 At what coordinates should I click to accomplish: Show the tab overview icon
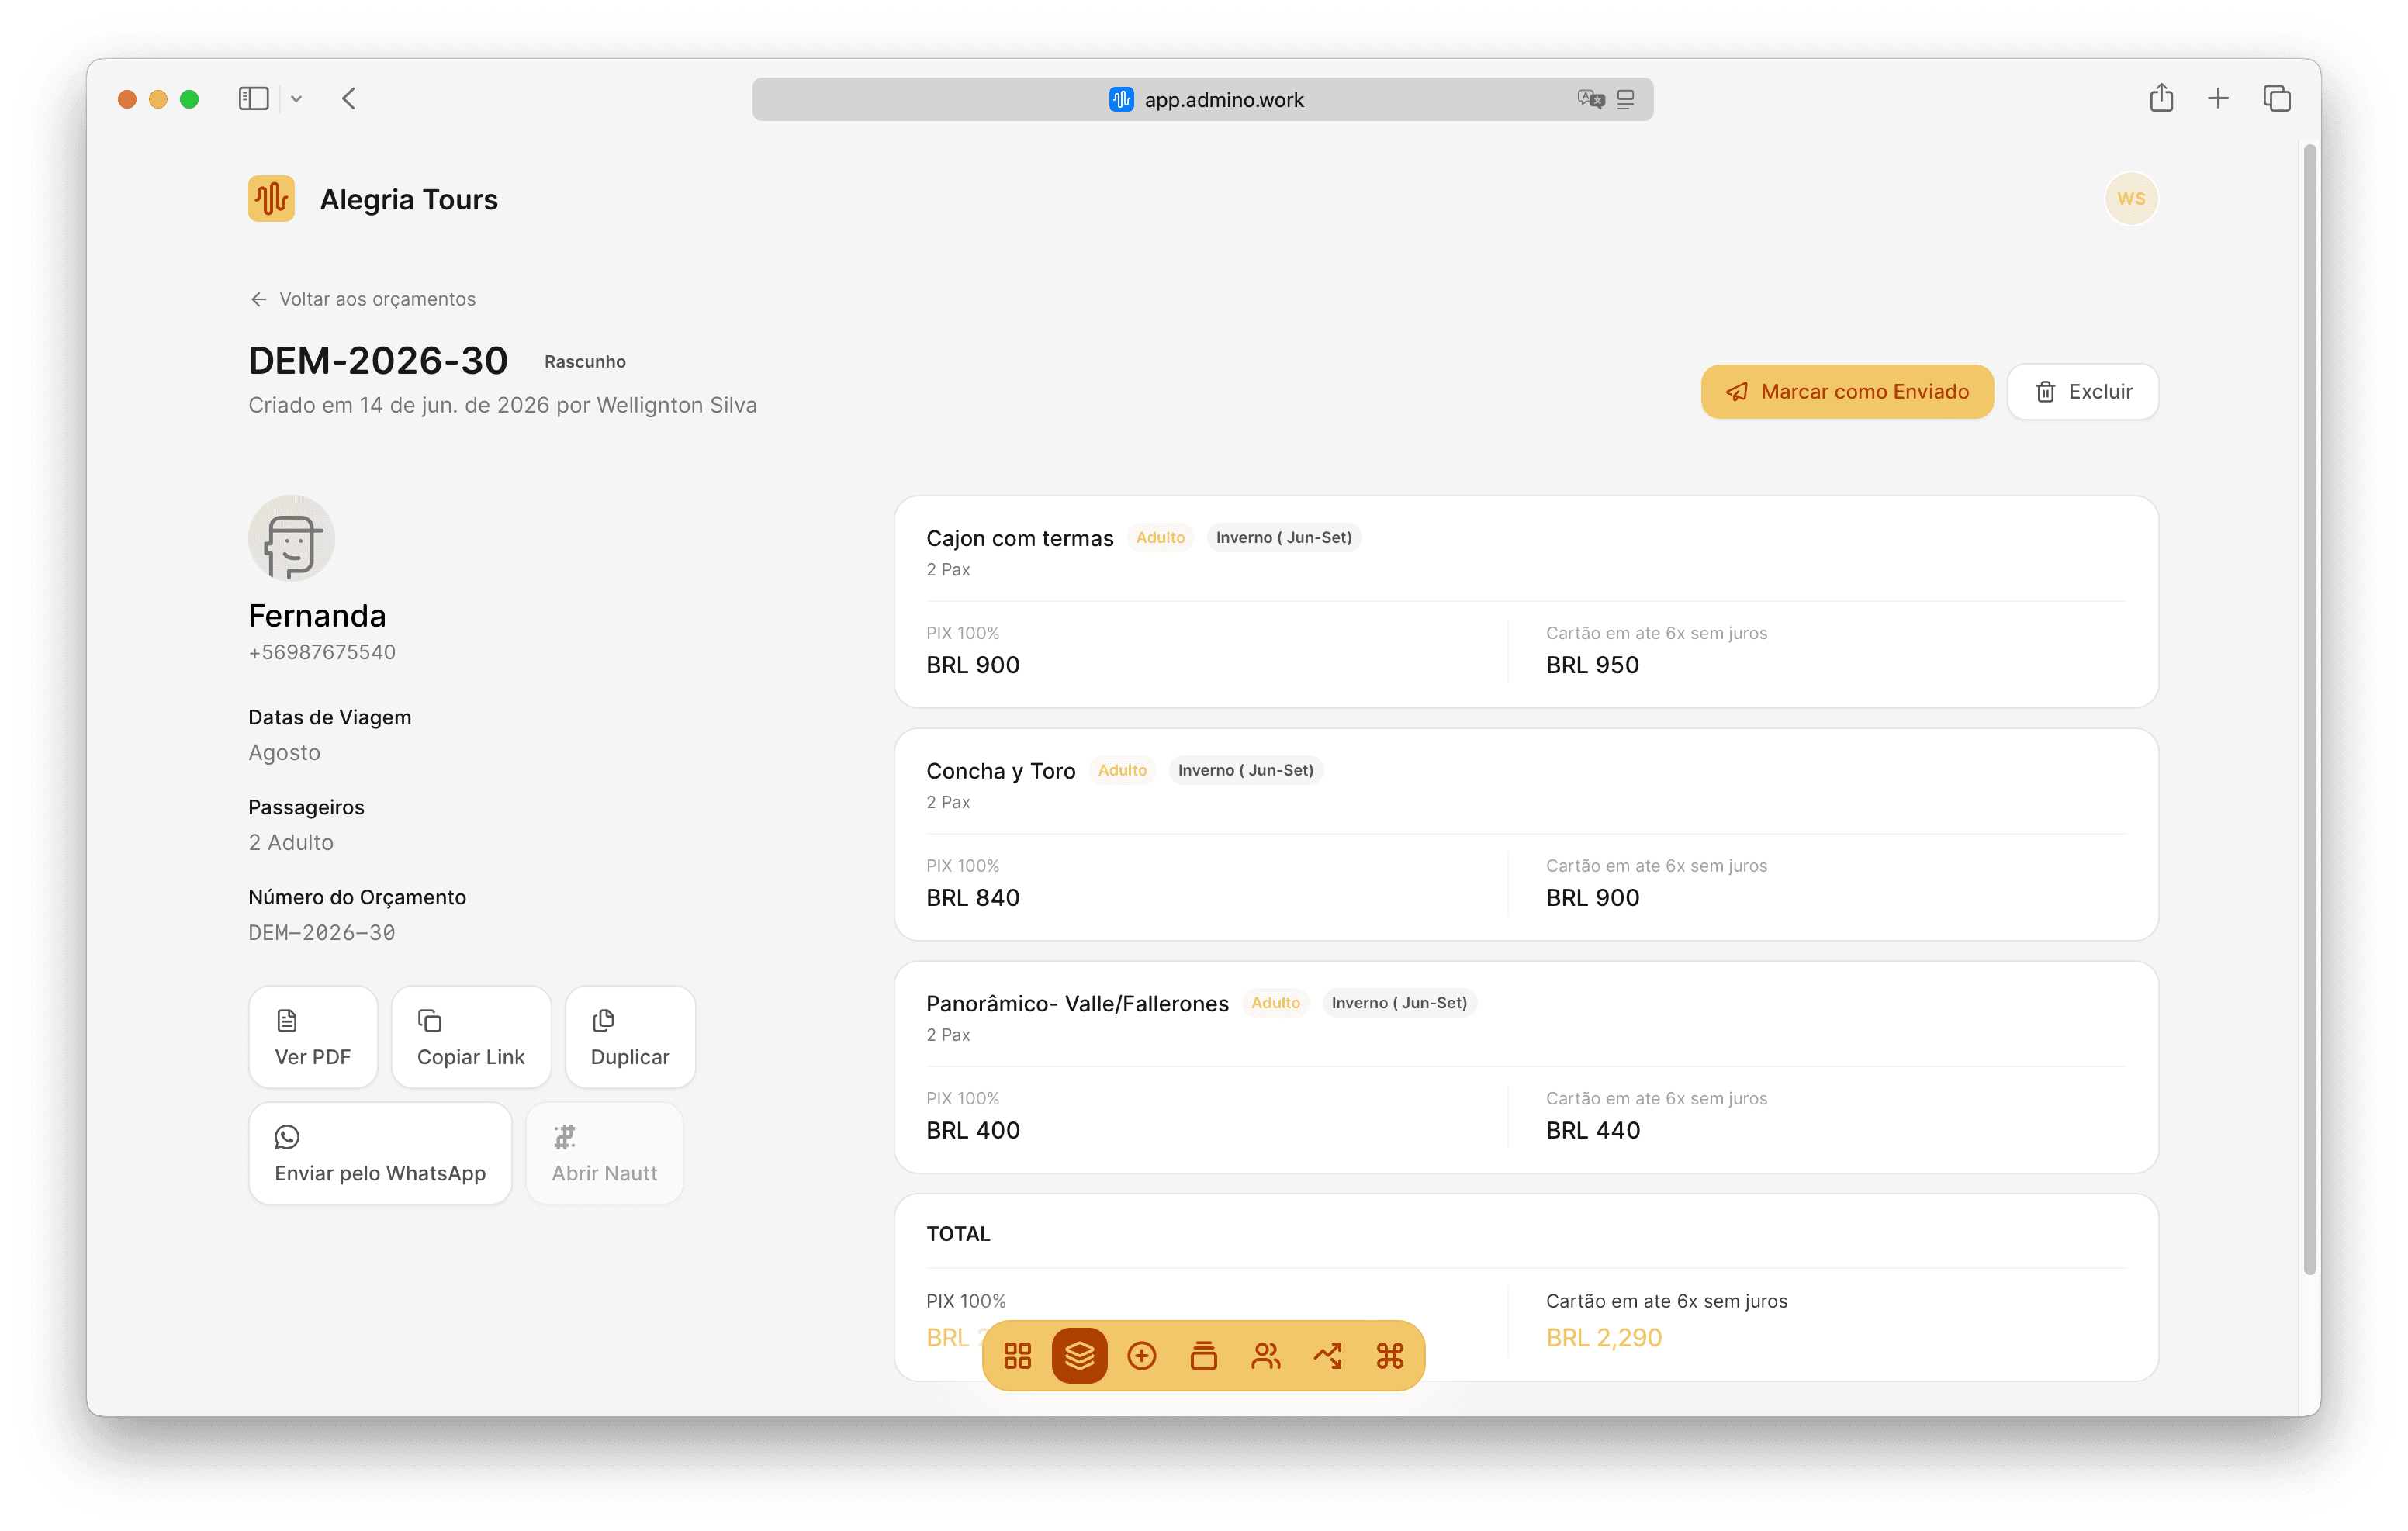click(x=2276, y=98)
